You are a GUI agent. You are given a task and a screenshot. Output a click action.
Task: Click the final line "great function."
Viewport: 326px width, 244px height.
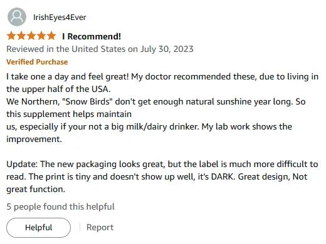(x=36, y=190)
